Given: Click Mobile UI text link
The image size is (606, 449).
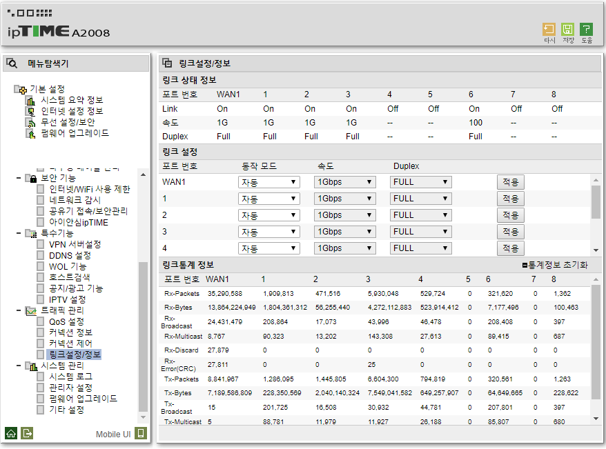Looking at the screenshot, I should coord(113,435).
